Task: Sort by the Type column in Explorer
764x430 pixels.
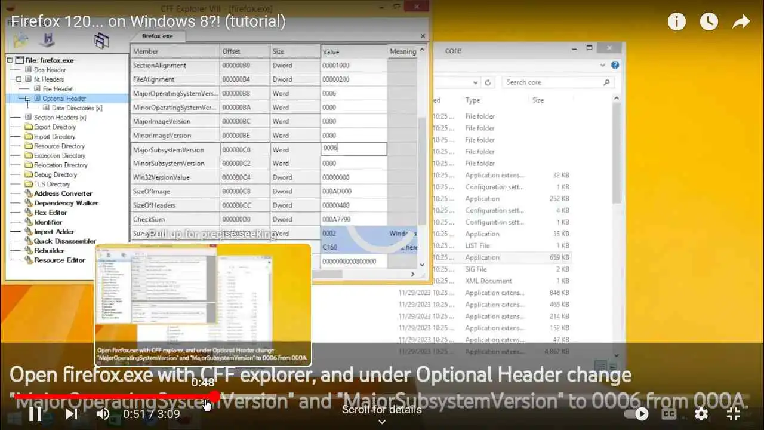Action: tap(473, 100)
